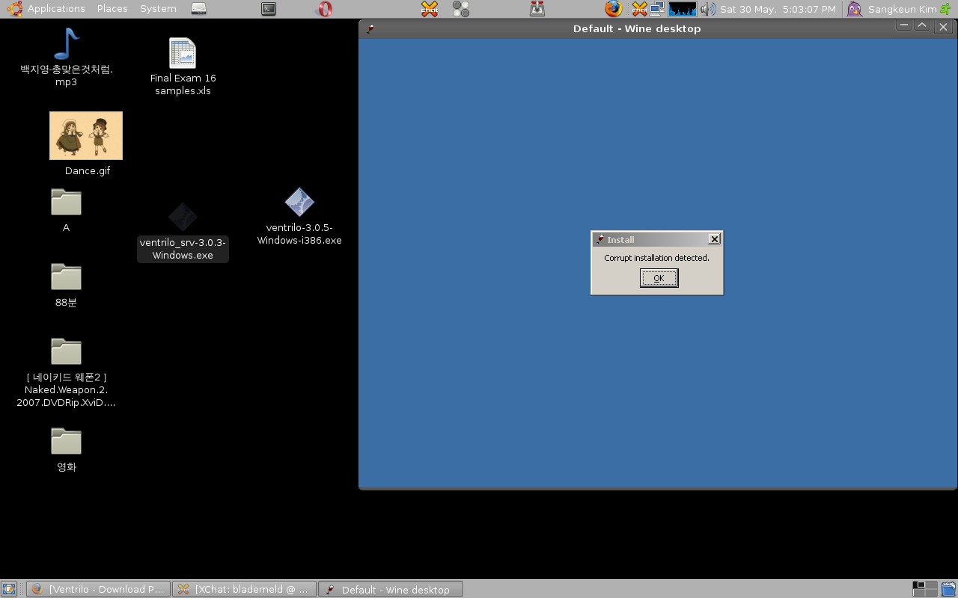The height and width of the screenshot is (598, 958).
Task: Open the Places menu
Action: click(112, 9)
